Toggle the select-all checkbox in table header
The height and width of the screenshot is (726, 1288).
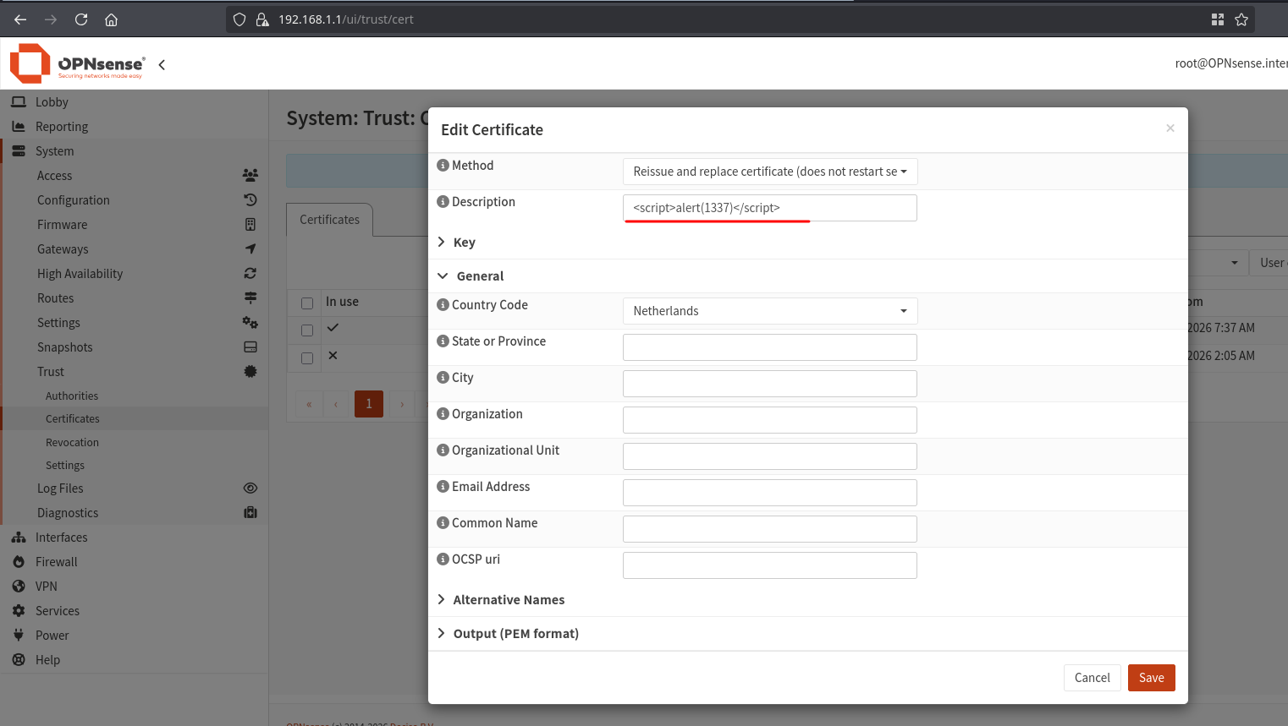click(x=307, y=303)
